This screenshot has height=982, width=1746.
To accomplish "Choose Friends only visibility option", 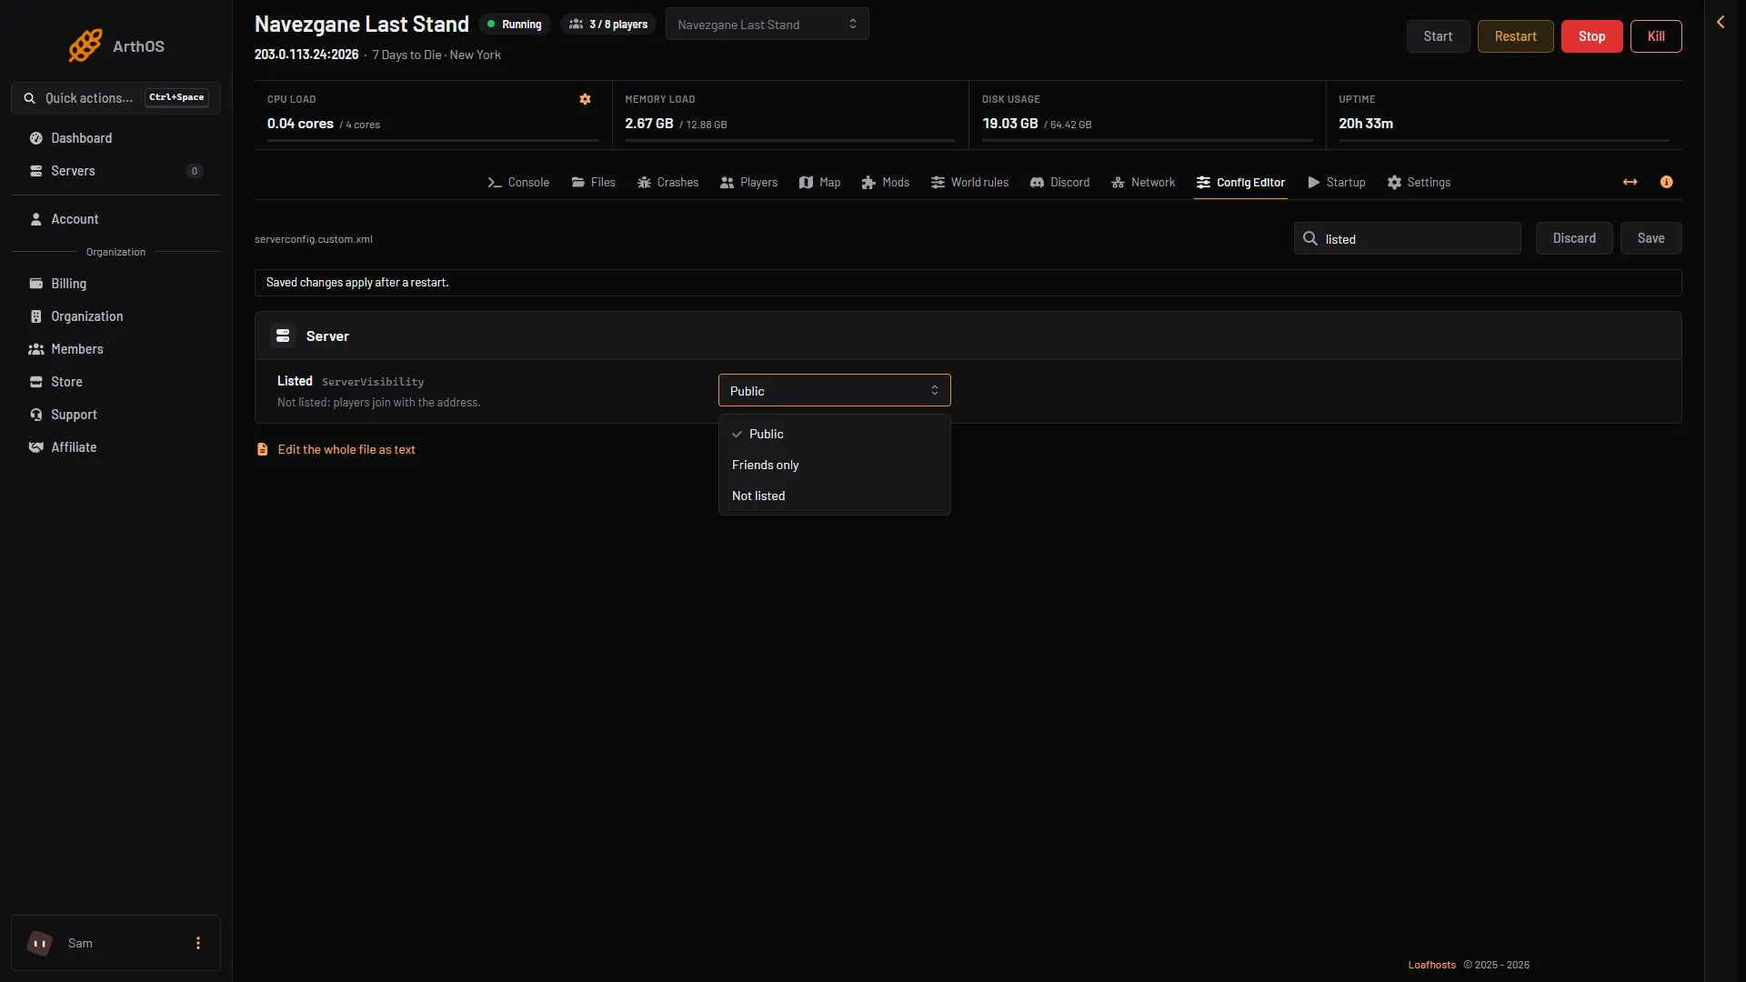I will pos(834,465).
